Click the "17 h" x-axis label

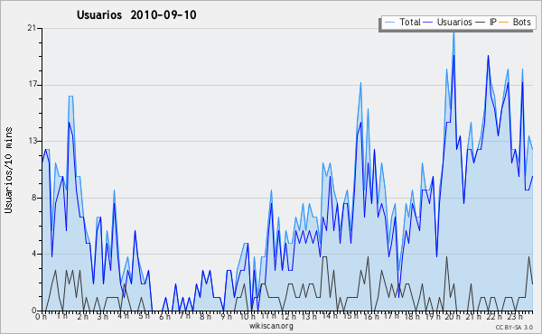coord(391,317)
